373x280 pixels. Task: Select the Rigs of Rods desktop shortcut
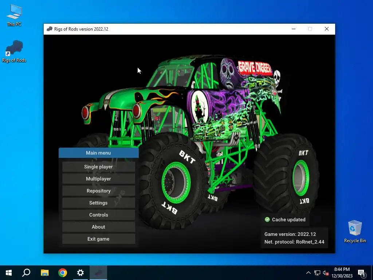pos(14,51)
